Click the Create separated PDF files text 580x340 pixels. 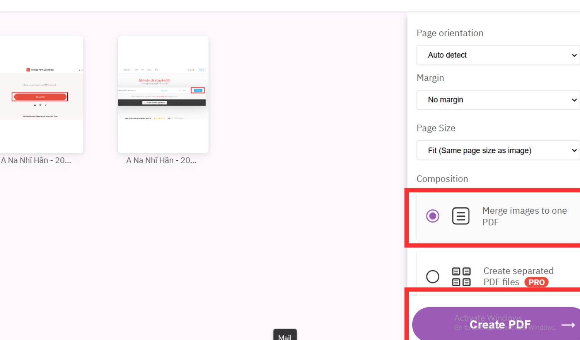pos(519,276)
